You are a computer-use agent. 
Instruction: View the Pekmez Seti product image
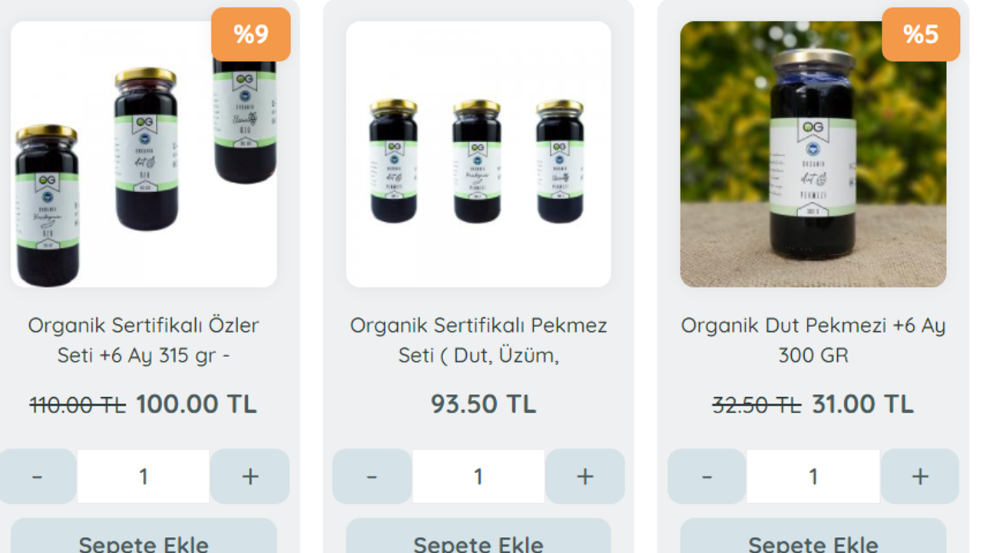pyautogui.click(x=478, y=154)
